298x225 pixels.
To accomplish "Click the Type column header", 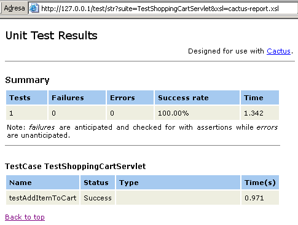I will [x=178, y=183].
